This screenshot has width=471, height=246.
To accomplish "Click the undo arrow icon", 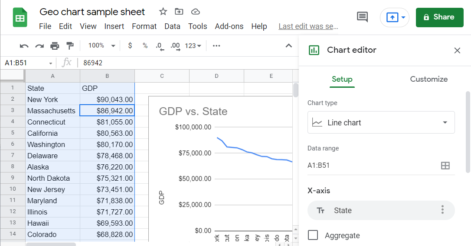I will pyautogui.click(x=24, y=46).
